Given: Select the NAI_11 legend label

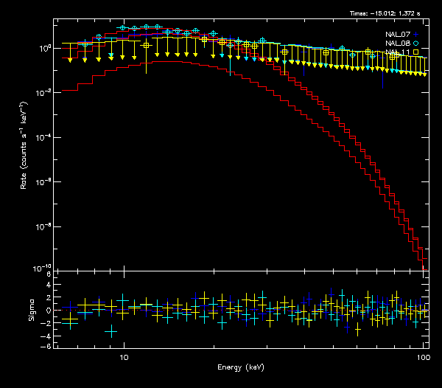Looking at the screenshot, I should (x=398, y=52).
